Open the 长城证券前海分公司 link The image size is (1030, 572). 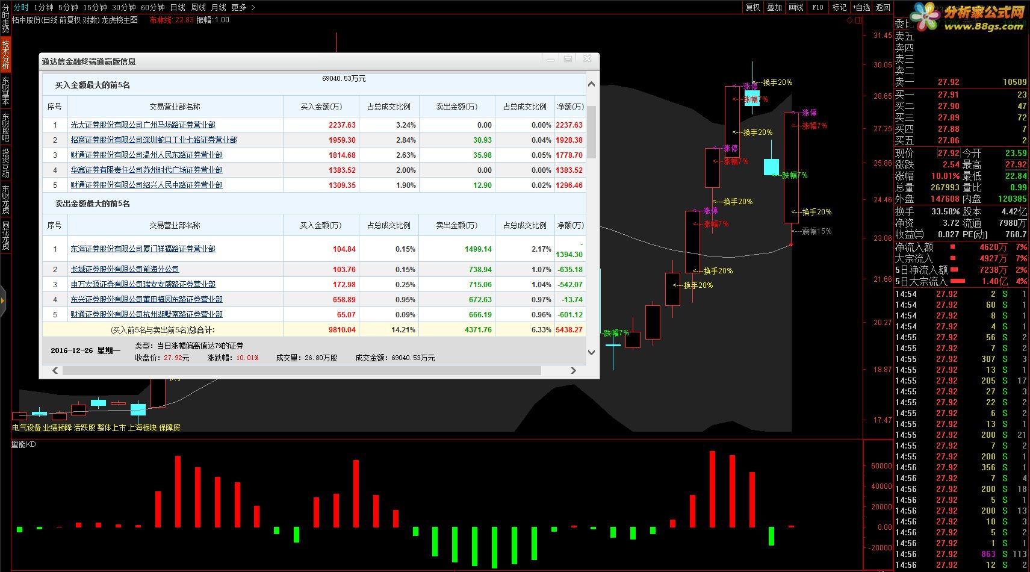click(x=125, y=269)
